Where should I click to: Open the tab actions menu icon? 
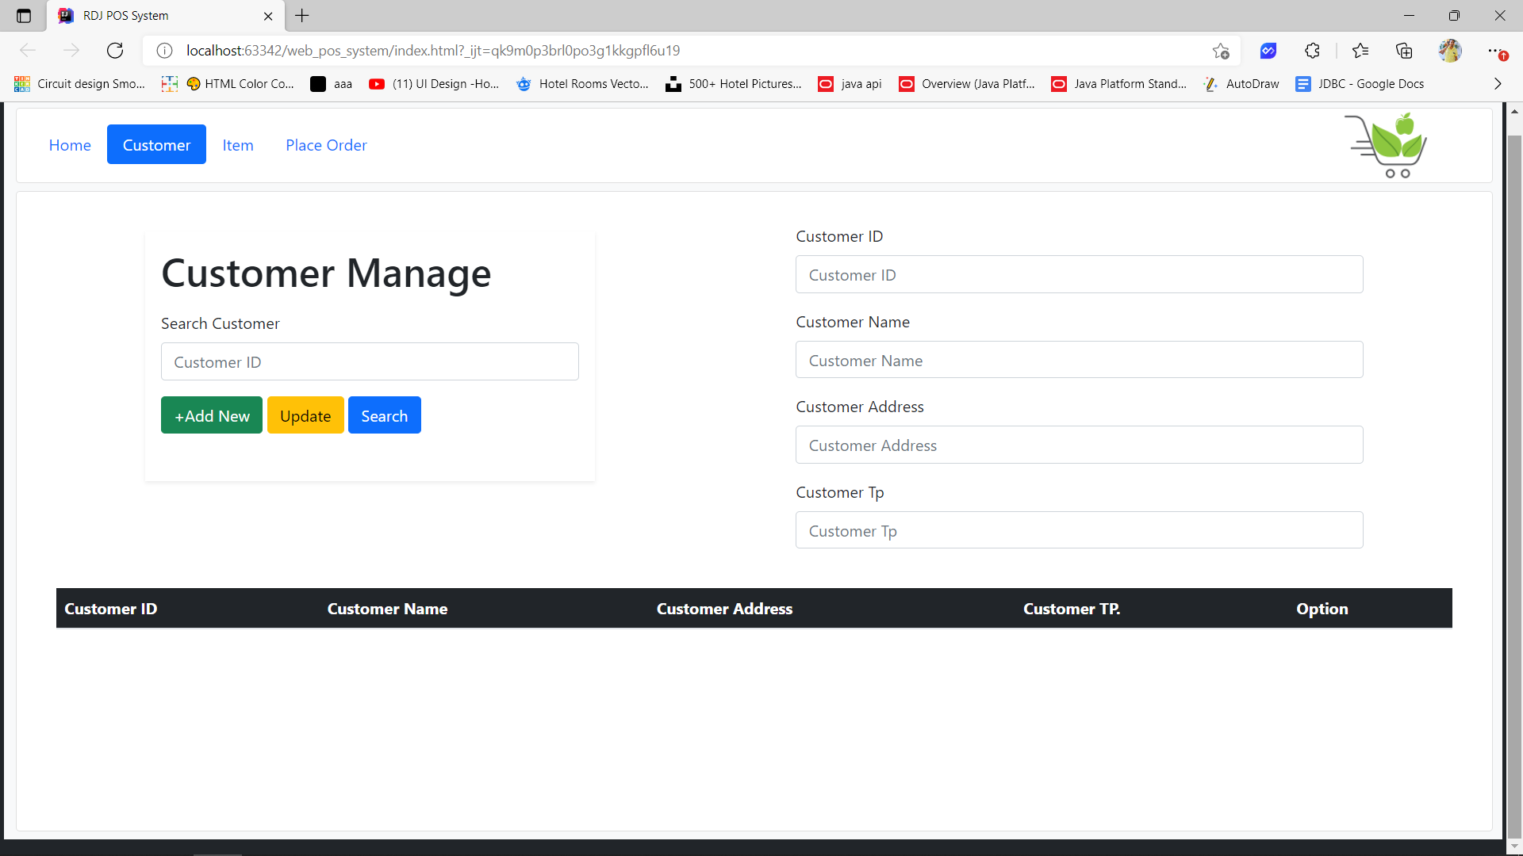coord(23,15)
